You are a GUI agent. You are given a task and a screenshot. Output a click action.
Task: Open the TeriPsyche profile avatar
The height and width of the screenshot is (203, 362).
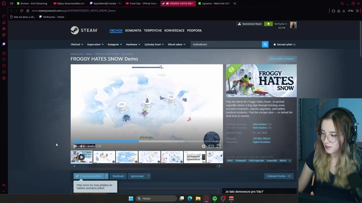click(293, 25)
